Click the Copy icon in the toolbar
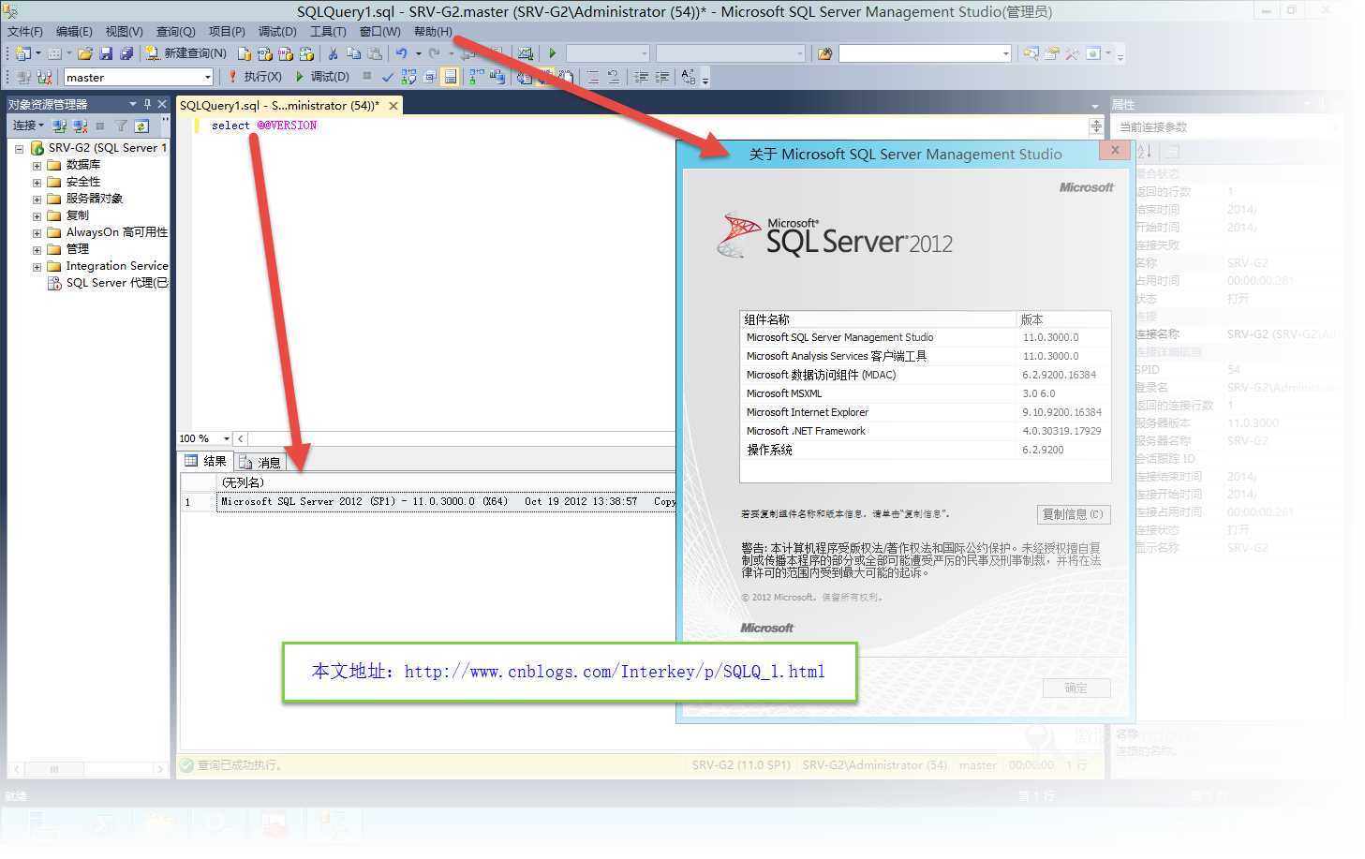 pos(353,53)
